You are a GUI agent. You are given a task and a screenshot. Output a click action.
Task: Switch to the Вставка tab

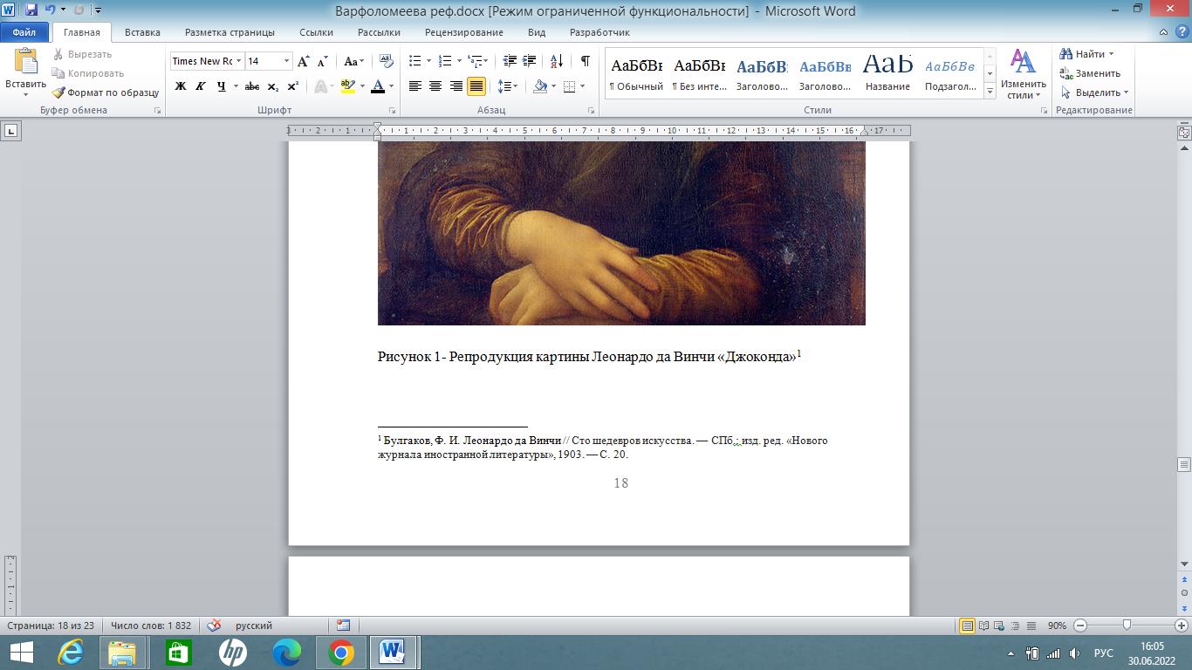pyautogui.click(x=142, y=32)
